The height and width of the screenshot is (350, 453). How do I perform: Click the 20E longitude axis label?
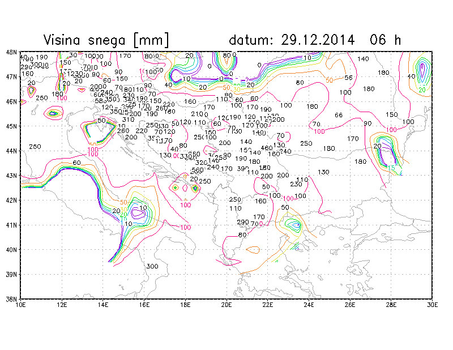point(226,305)
